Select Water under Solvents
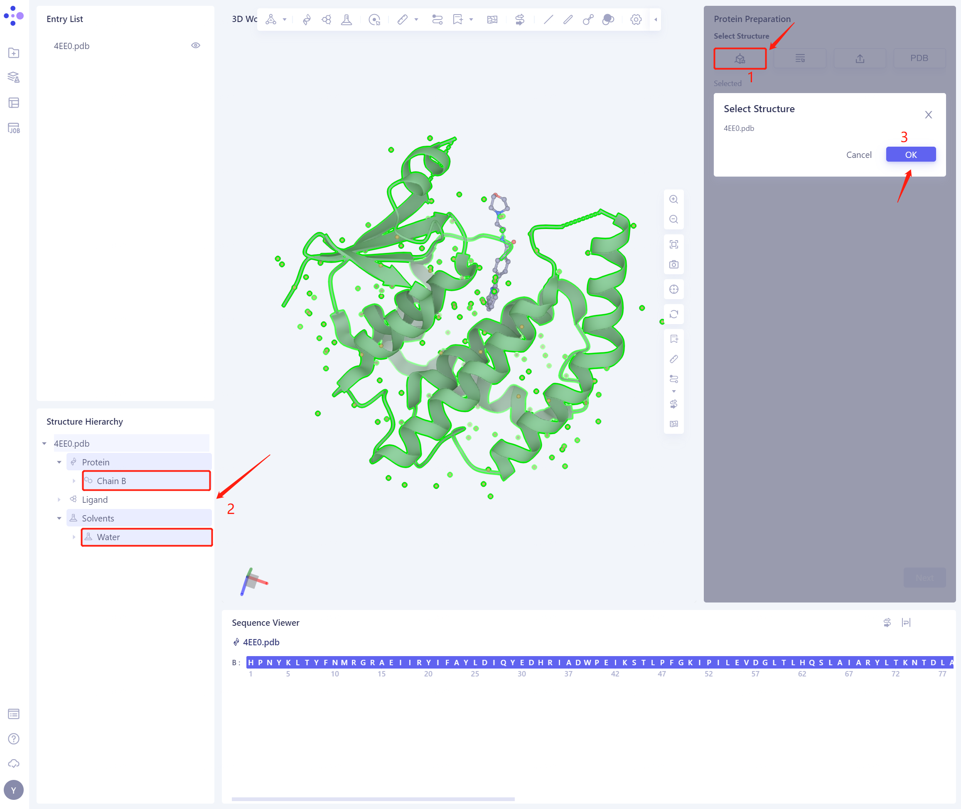 [x=107, y=536]
